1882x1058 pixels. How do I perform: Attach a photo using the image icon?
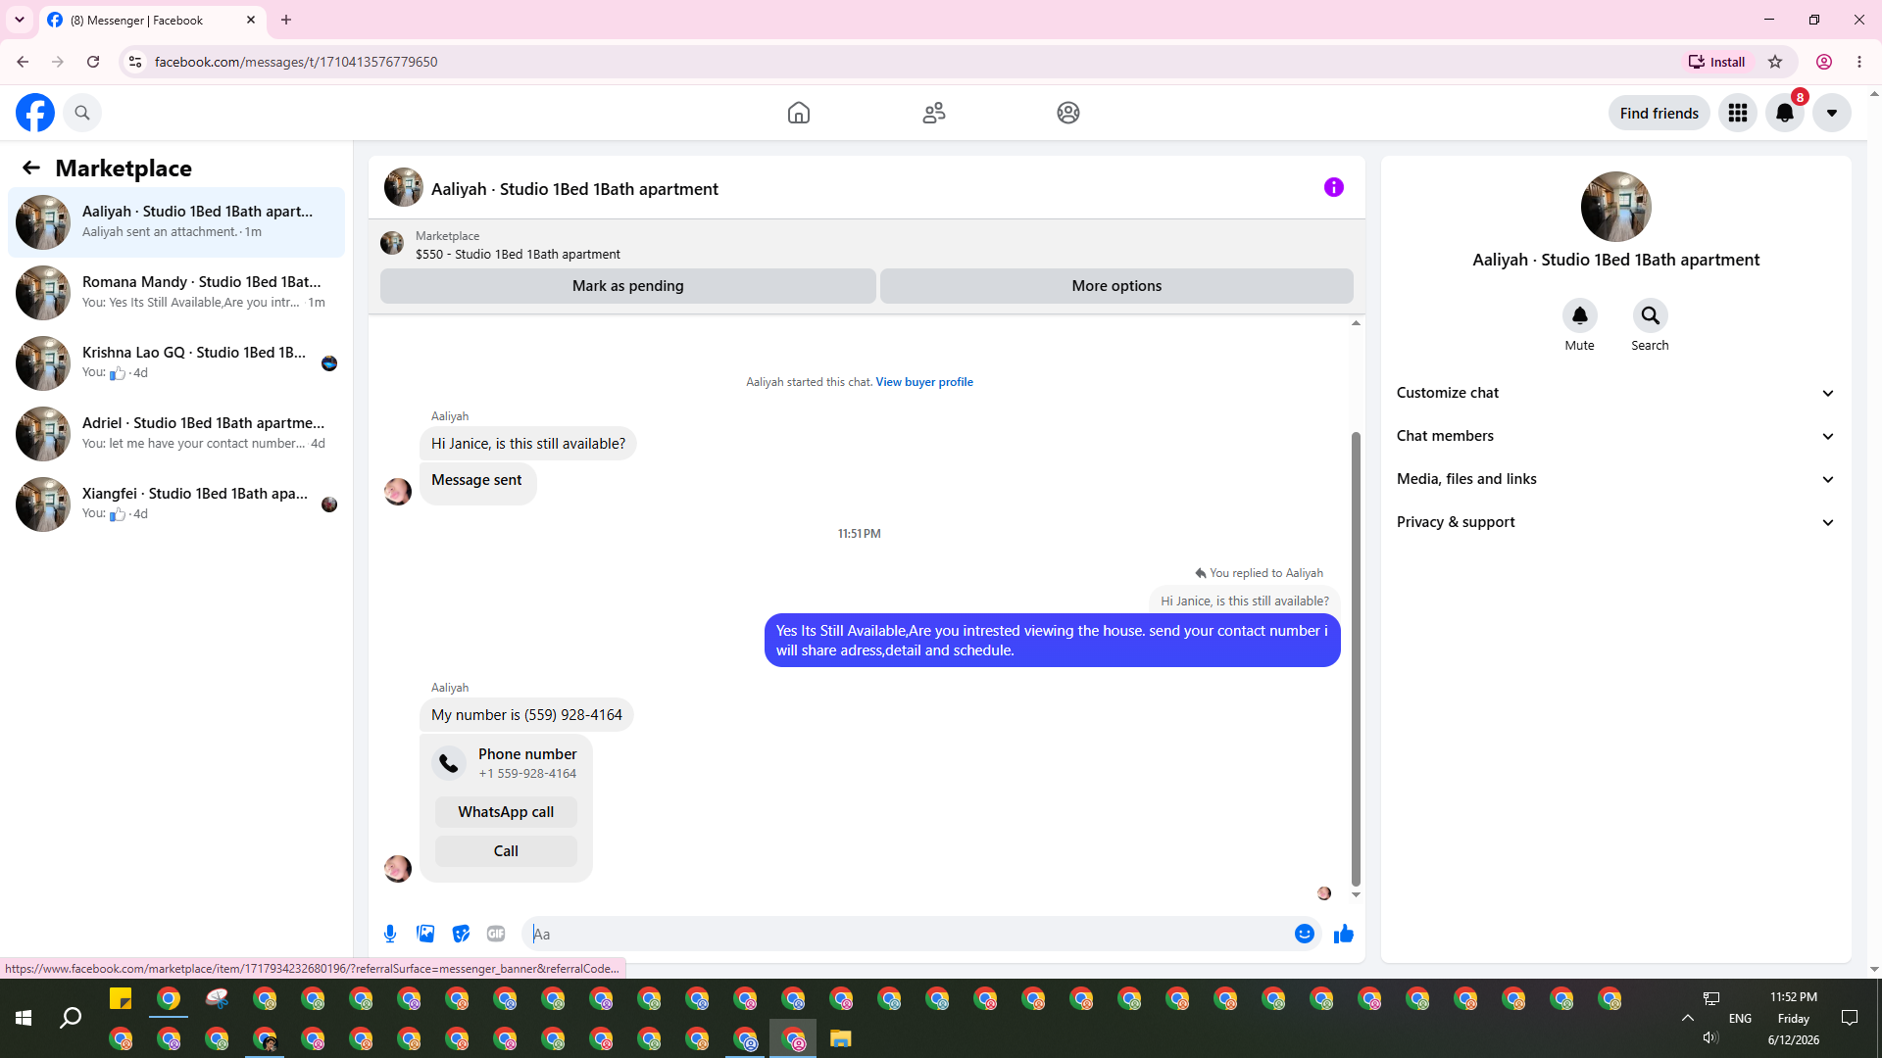coord(425,934)
